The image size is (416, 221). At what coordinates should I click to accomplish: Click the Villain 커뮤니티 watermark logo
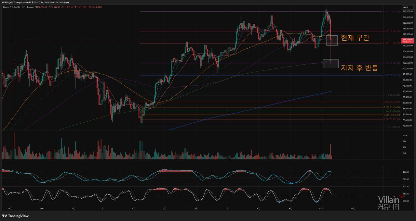click(x=389, y=203)
